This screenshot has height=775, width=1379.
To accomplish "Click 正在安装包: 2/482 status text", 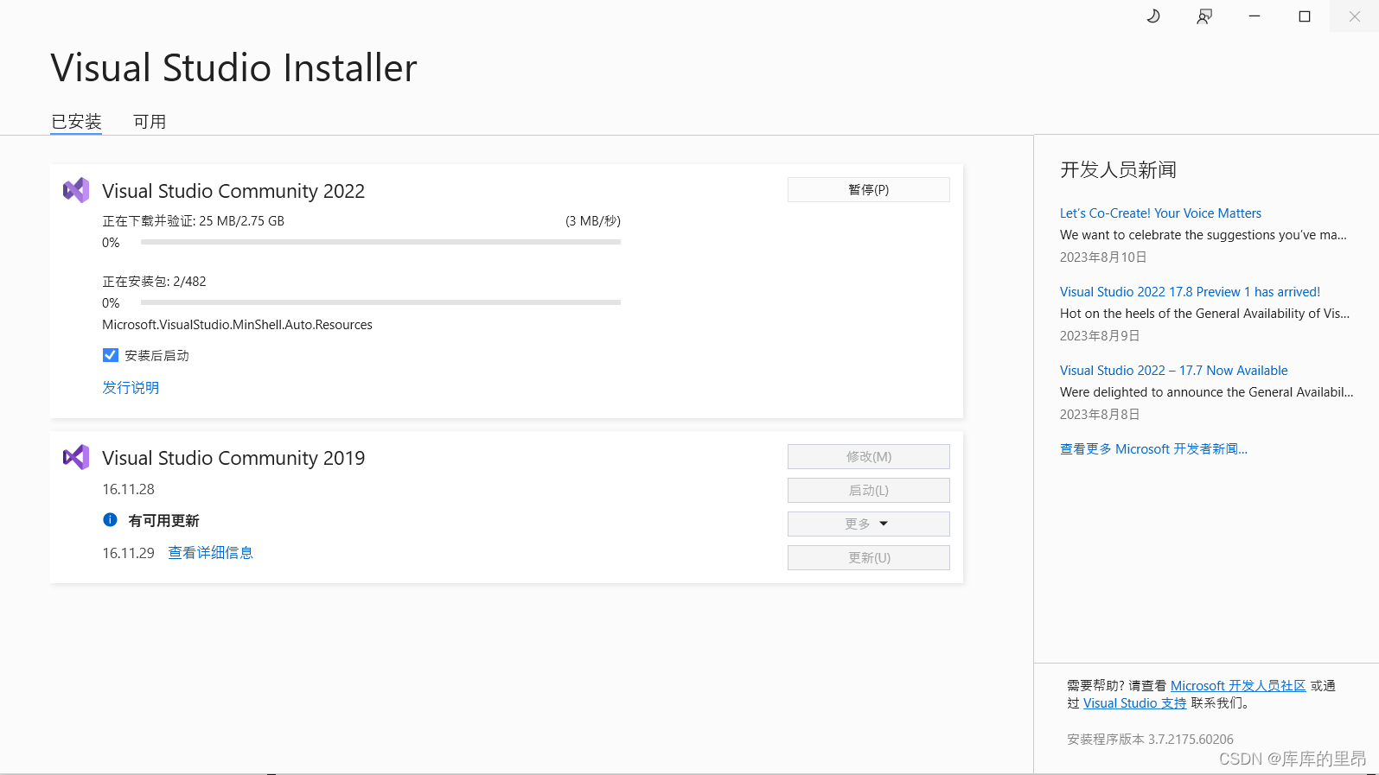I will click(x=154, y=282).
